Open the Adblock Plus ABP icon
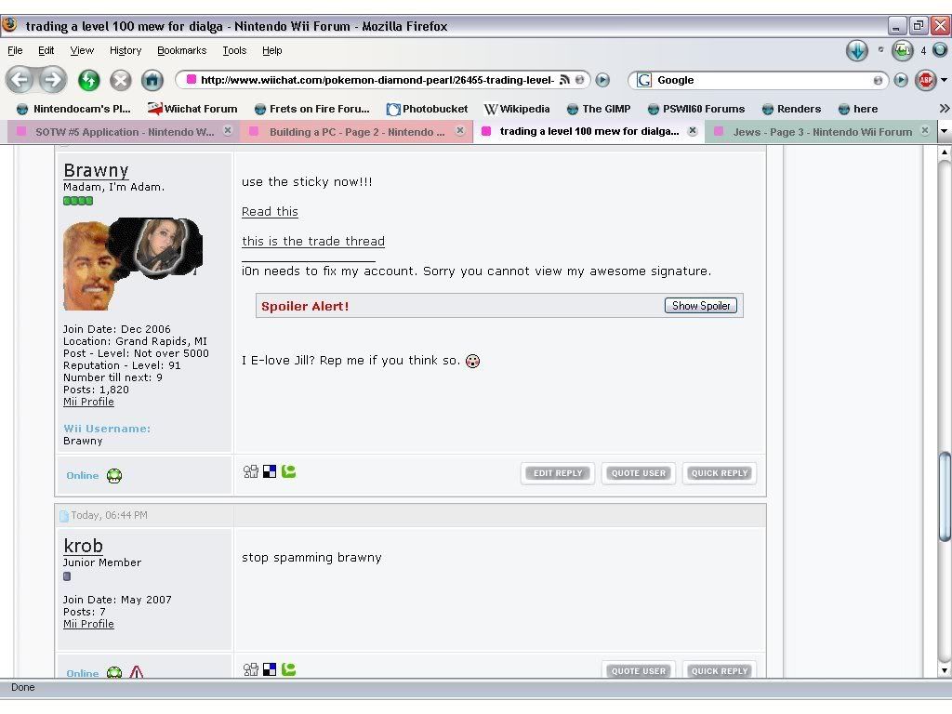 pyautogui.click(x=926, y=80)
